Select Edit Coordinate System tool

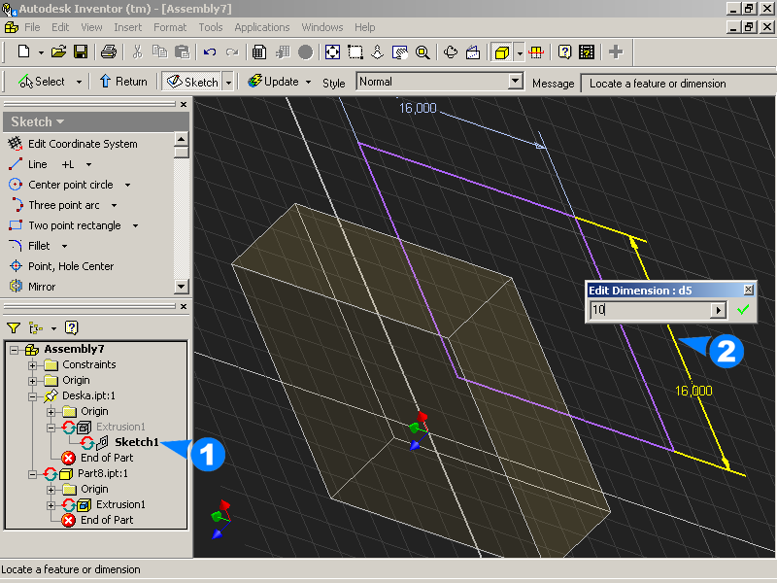pyautogui.click(x=73, y=144)
